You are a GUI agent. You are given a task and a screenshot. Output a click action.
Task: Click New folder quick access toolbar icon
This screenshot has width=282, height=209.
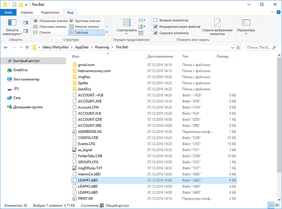pos(21,5)
